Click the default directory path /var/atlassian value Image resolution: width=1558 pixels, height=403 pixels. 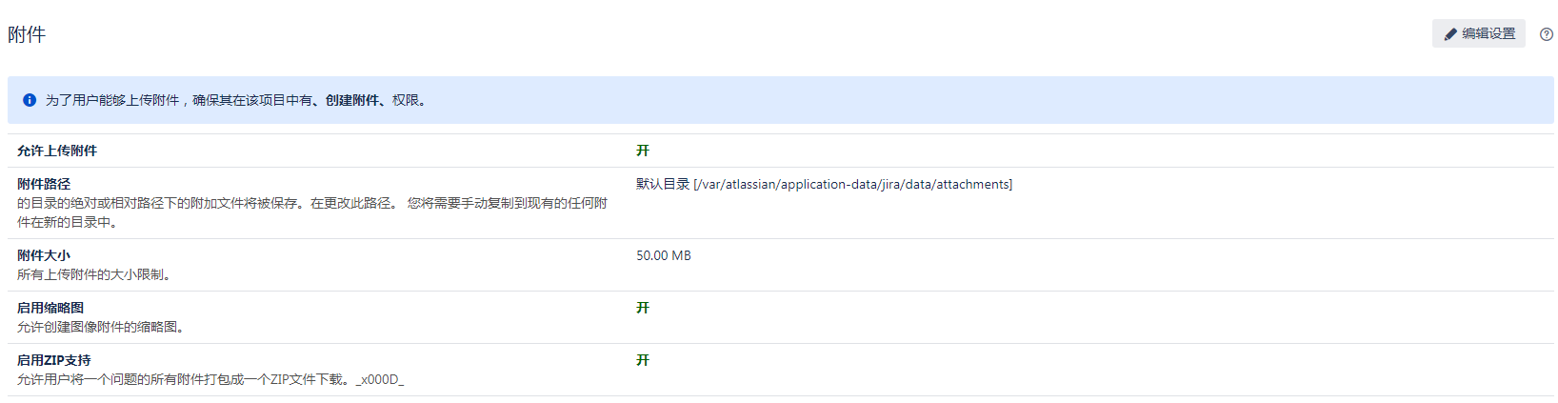pos(825,184)
